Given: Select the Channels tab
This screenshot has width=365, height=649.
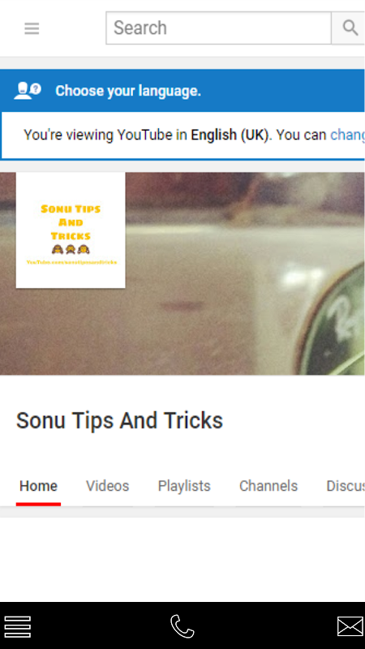Looking at the screenshot, I should coord(268,486).
